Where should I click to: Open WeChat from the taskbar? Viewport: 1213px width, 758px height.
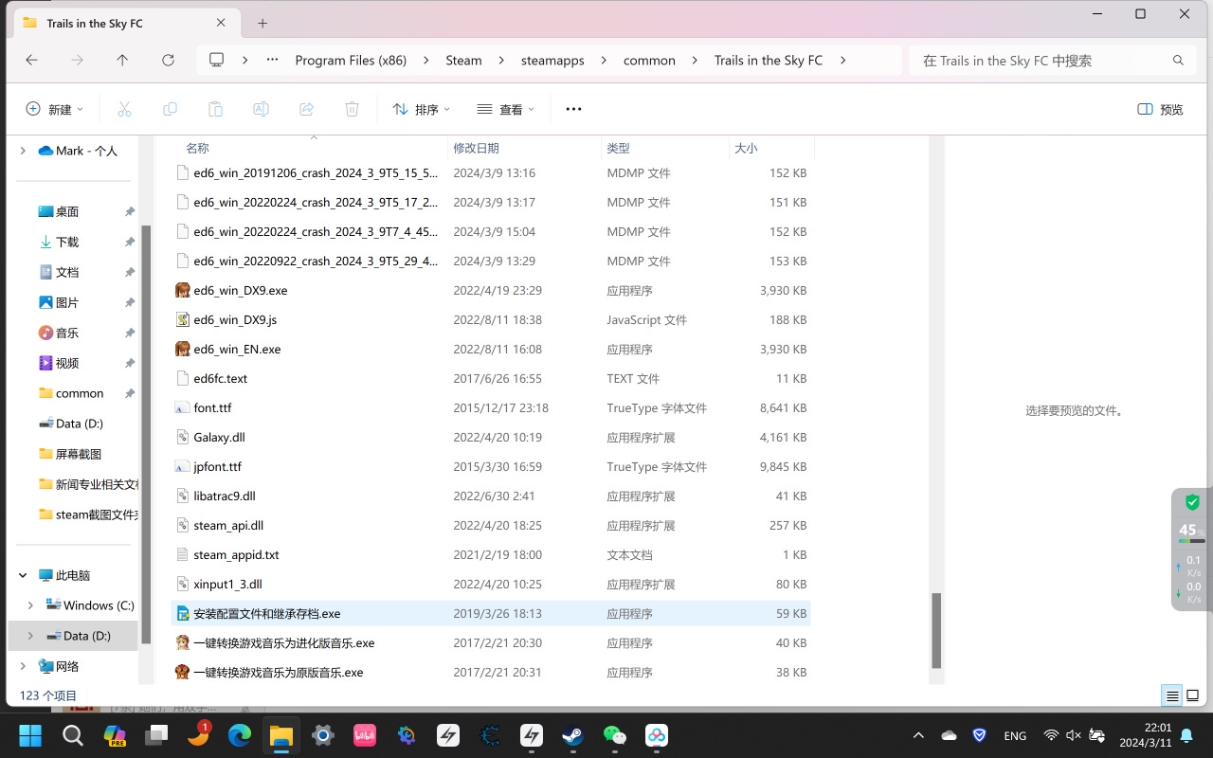pyautogui.click(x=614, y=734)
